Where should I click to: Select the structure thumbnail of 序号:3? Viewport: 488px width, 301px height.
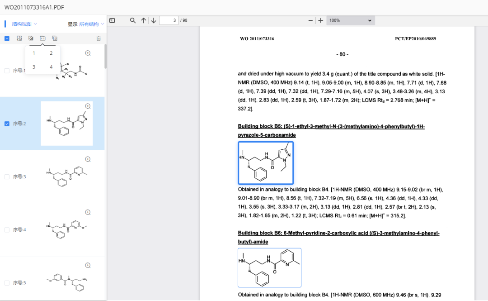(x=66, y=177)
